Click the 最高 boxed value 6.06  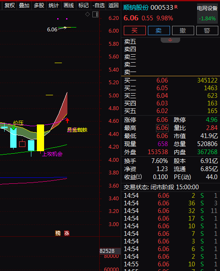click(x=162, y=128)
